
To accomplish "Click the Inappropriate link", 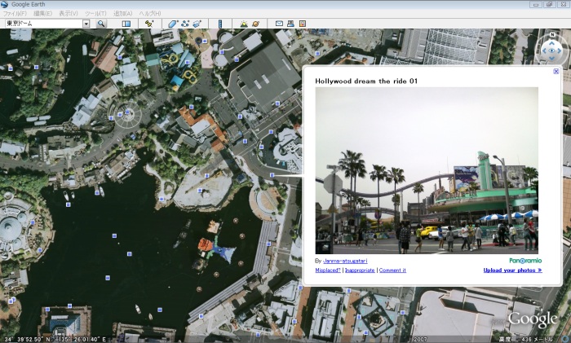I will [360, 270].
